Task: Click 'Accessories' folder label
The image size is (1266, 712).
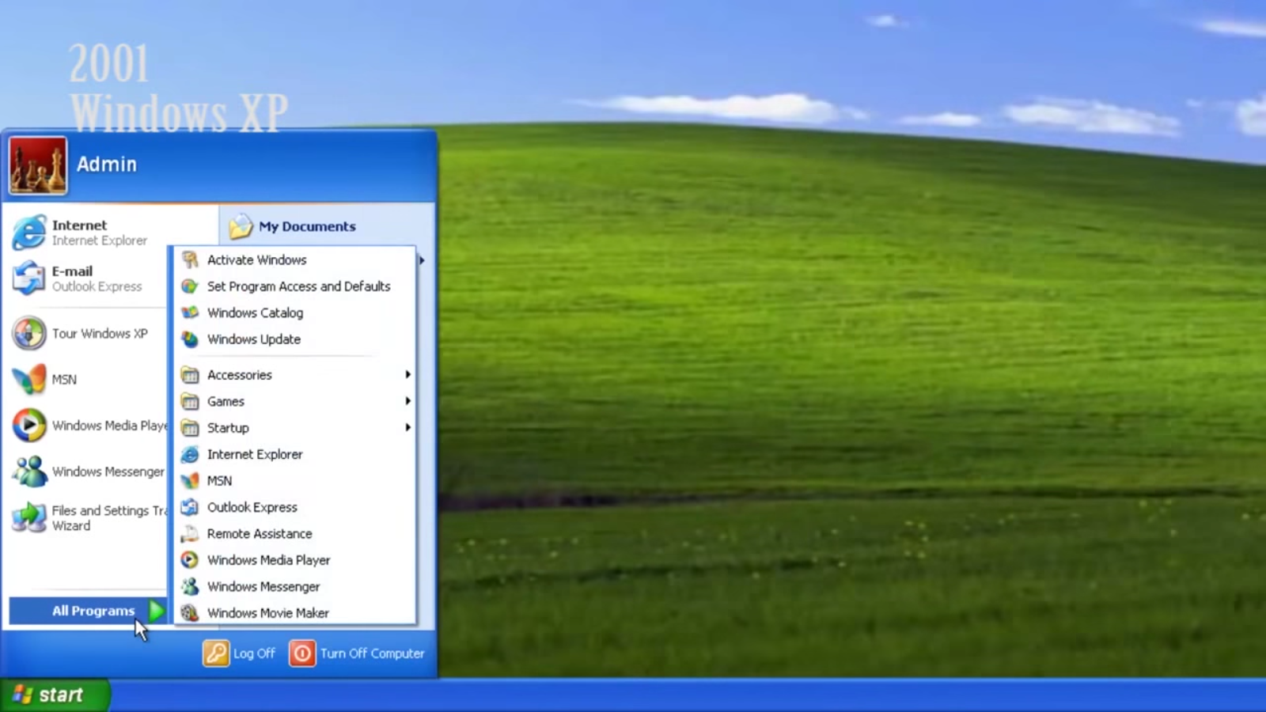Action: 240,375
